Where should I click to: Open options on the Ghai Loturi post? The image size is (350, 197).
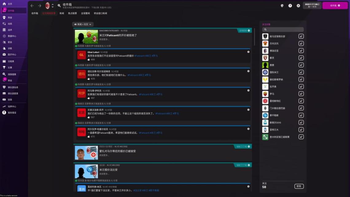(248, 52)
